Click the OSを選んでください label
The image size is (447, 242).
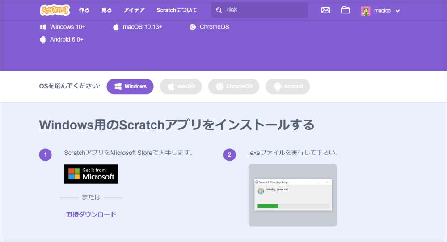(x=70, y=86)
